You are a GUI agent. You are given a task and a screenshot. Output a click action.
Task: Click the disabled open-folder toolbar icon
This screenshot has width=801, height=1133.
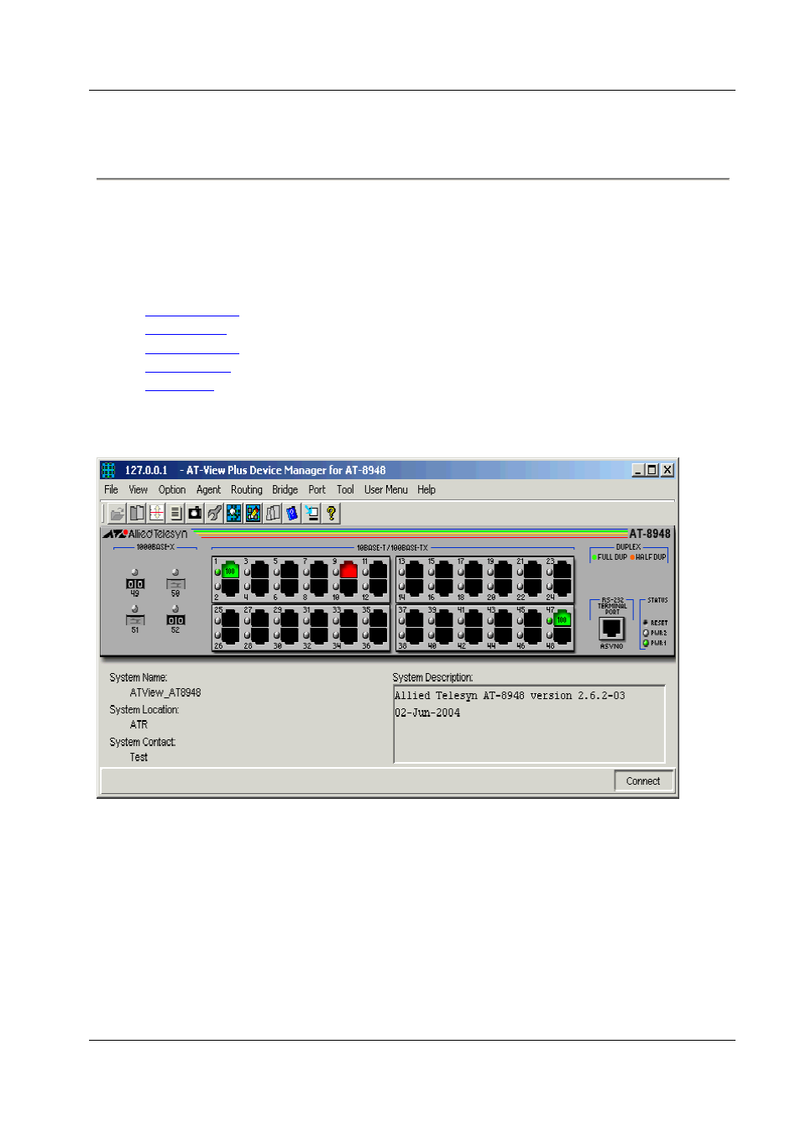coord(118,513)
